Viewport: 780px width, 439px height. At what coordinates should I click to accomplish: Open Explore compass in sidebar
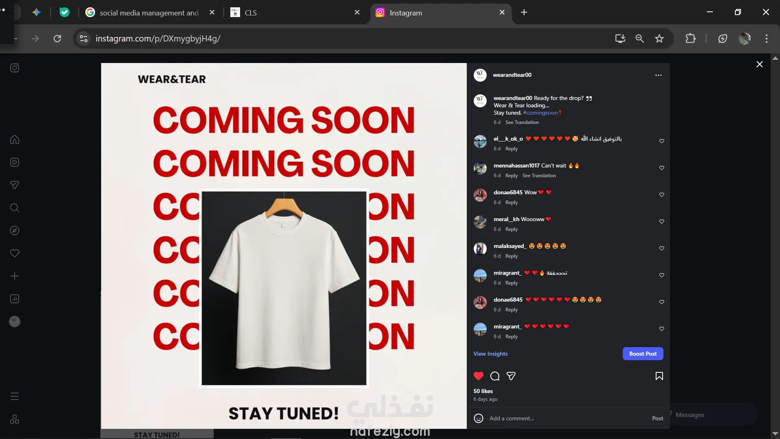coord(15,230)
